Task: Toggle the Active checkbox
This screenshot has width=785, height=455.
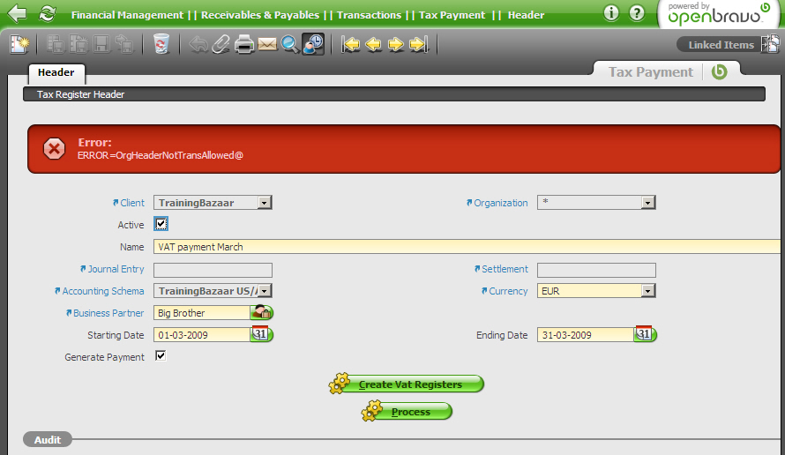Action: 161,224
